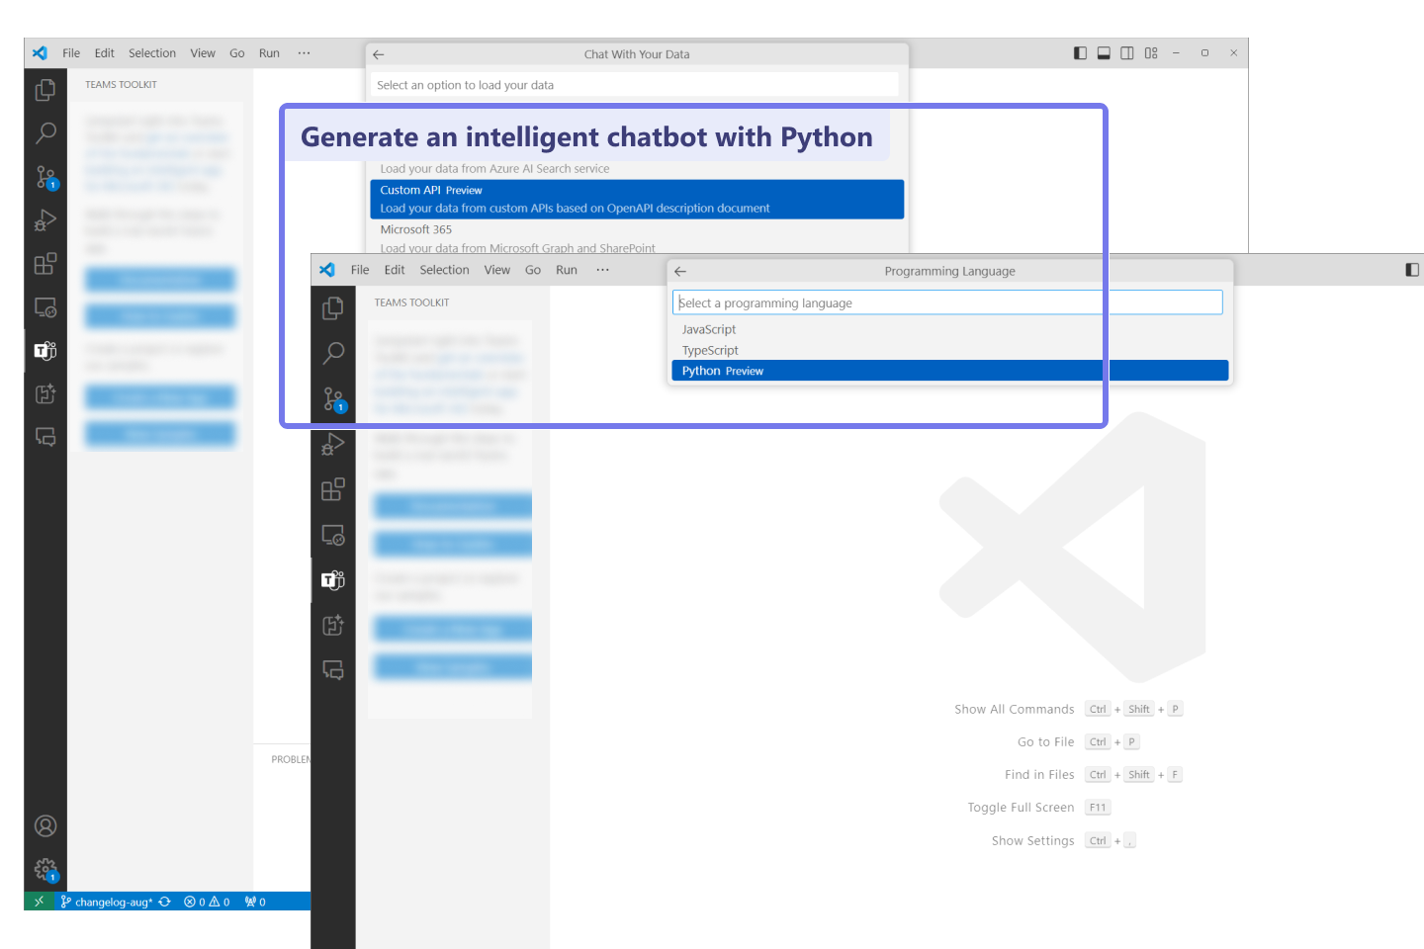Open Extensions view in the back window
This screenshot has height=949, width=1424.
pos(45,264)
